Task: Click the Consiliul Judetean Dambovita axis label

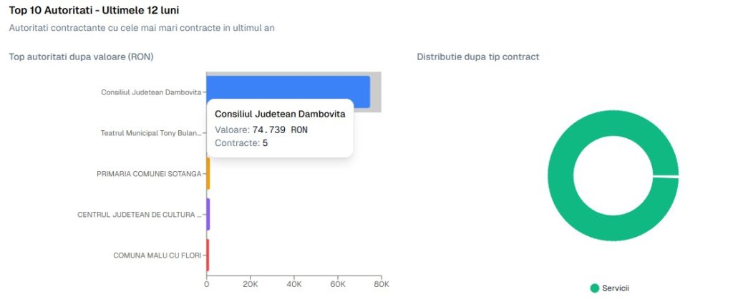Action: (151, 92)
